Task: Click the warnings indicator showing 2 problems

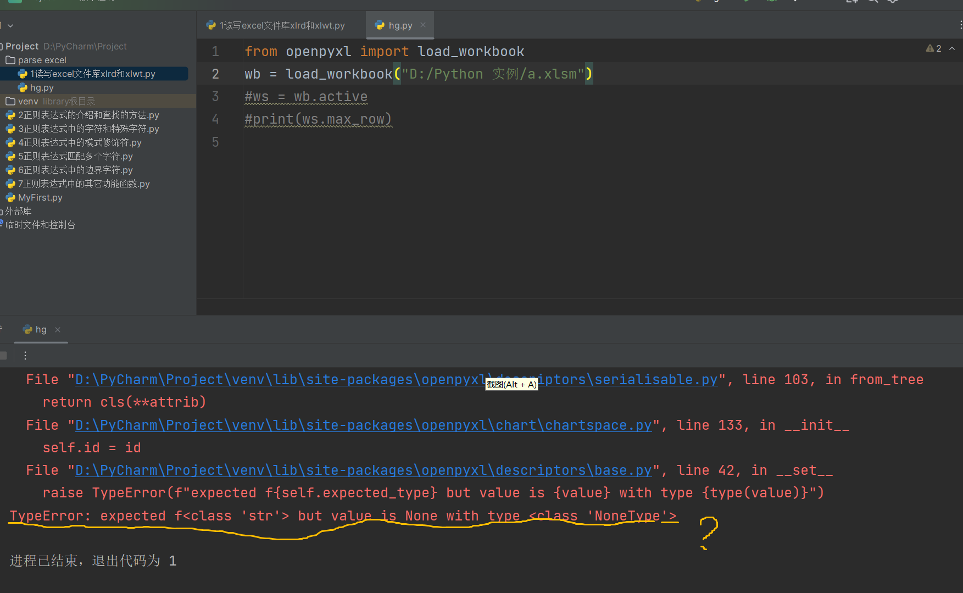Action: click(x=933, y=48)
